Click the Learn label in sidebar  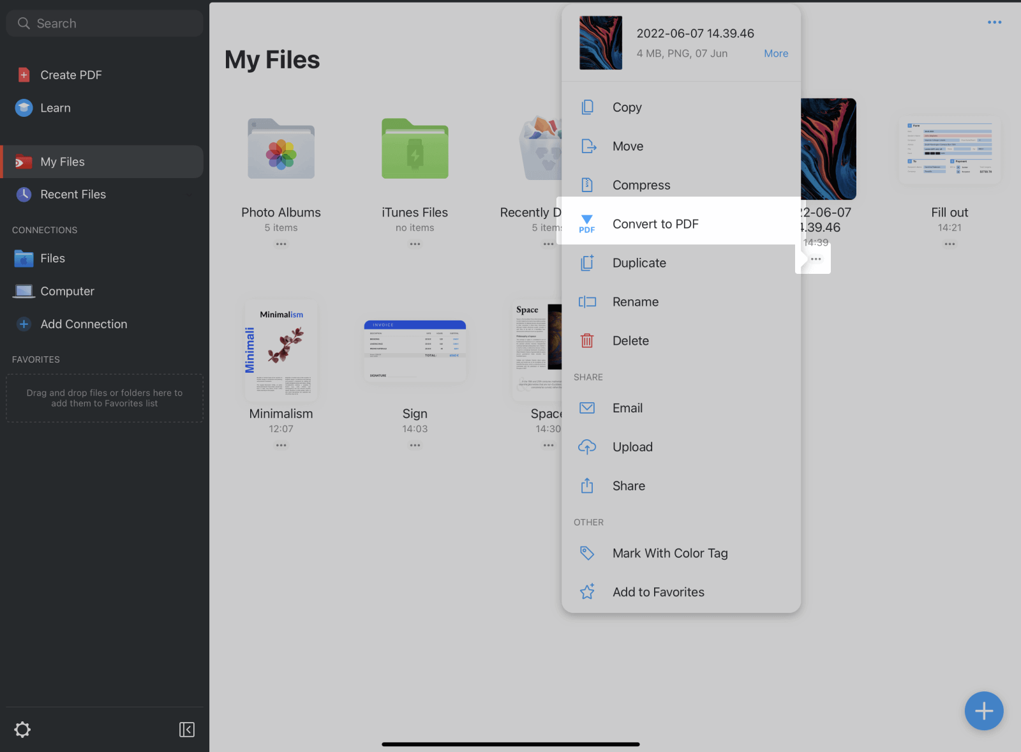tap(56, 109)
